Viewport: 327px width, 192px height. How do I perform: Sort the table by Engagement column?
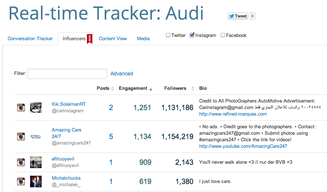[x=135, y=88]
